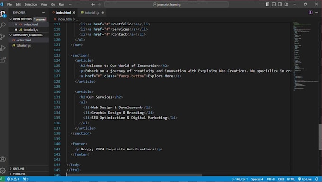The image size is (322, 182).
Task: Collapse the Open Editors section
Action: (x=22, y=19)
